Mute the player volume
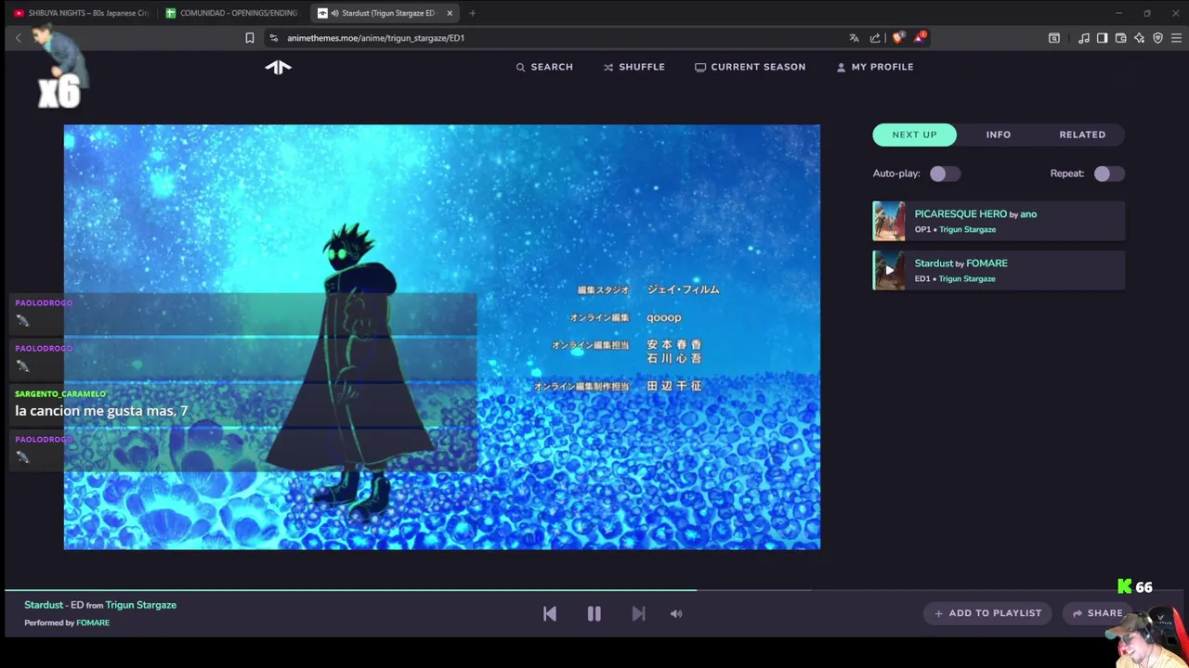This screenshot has height=668, width=1189. point(676,613)
